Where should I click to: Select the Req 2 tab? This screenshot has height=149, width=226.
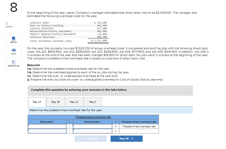[x=93, y=102]
